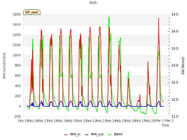Click the 14.0 right axis tick
Image resolution: width=187 pixels, height=140 pixels.
(x=175, y=32)
